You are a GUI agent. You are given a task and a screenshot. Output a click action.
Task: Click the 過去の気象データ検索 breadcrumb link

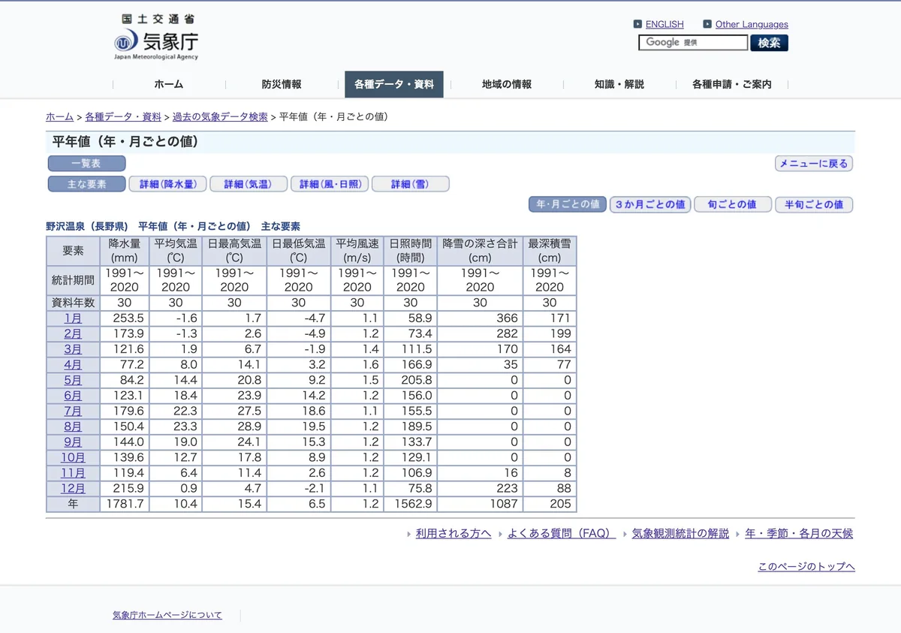point(220,117)
